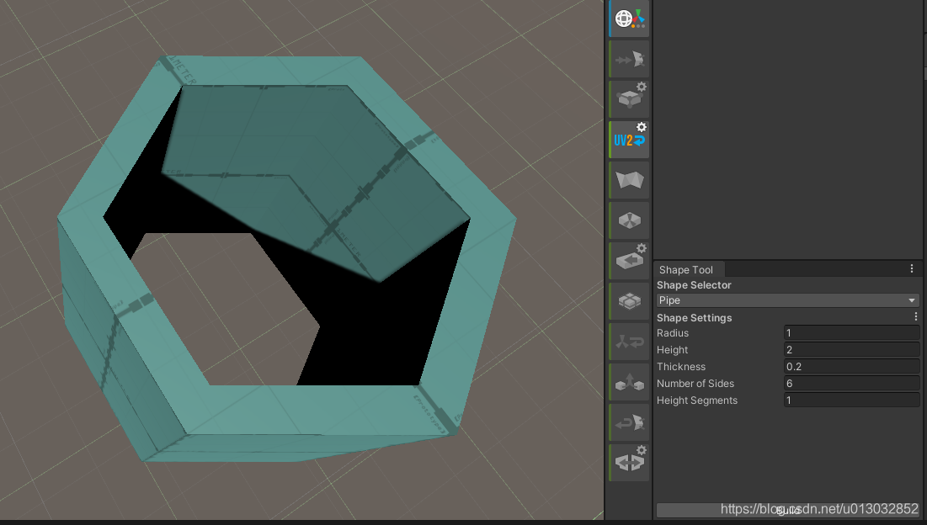
Task: Click the Height Segments label
Action: (x=697, y=400)
